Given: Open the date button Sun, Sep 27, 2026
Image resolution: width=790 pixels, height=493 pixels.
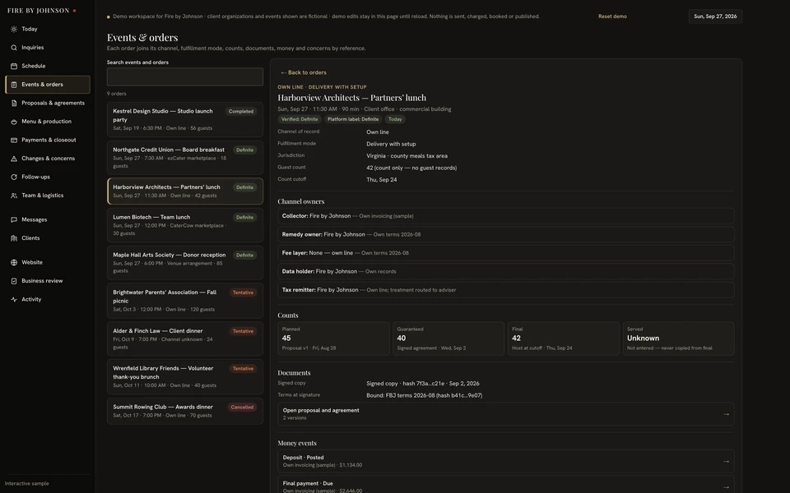Looking at the screenshot, I should (715, 16).
